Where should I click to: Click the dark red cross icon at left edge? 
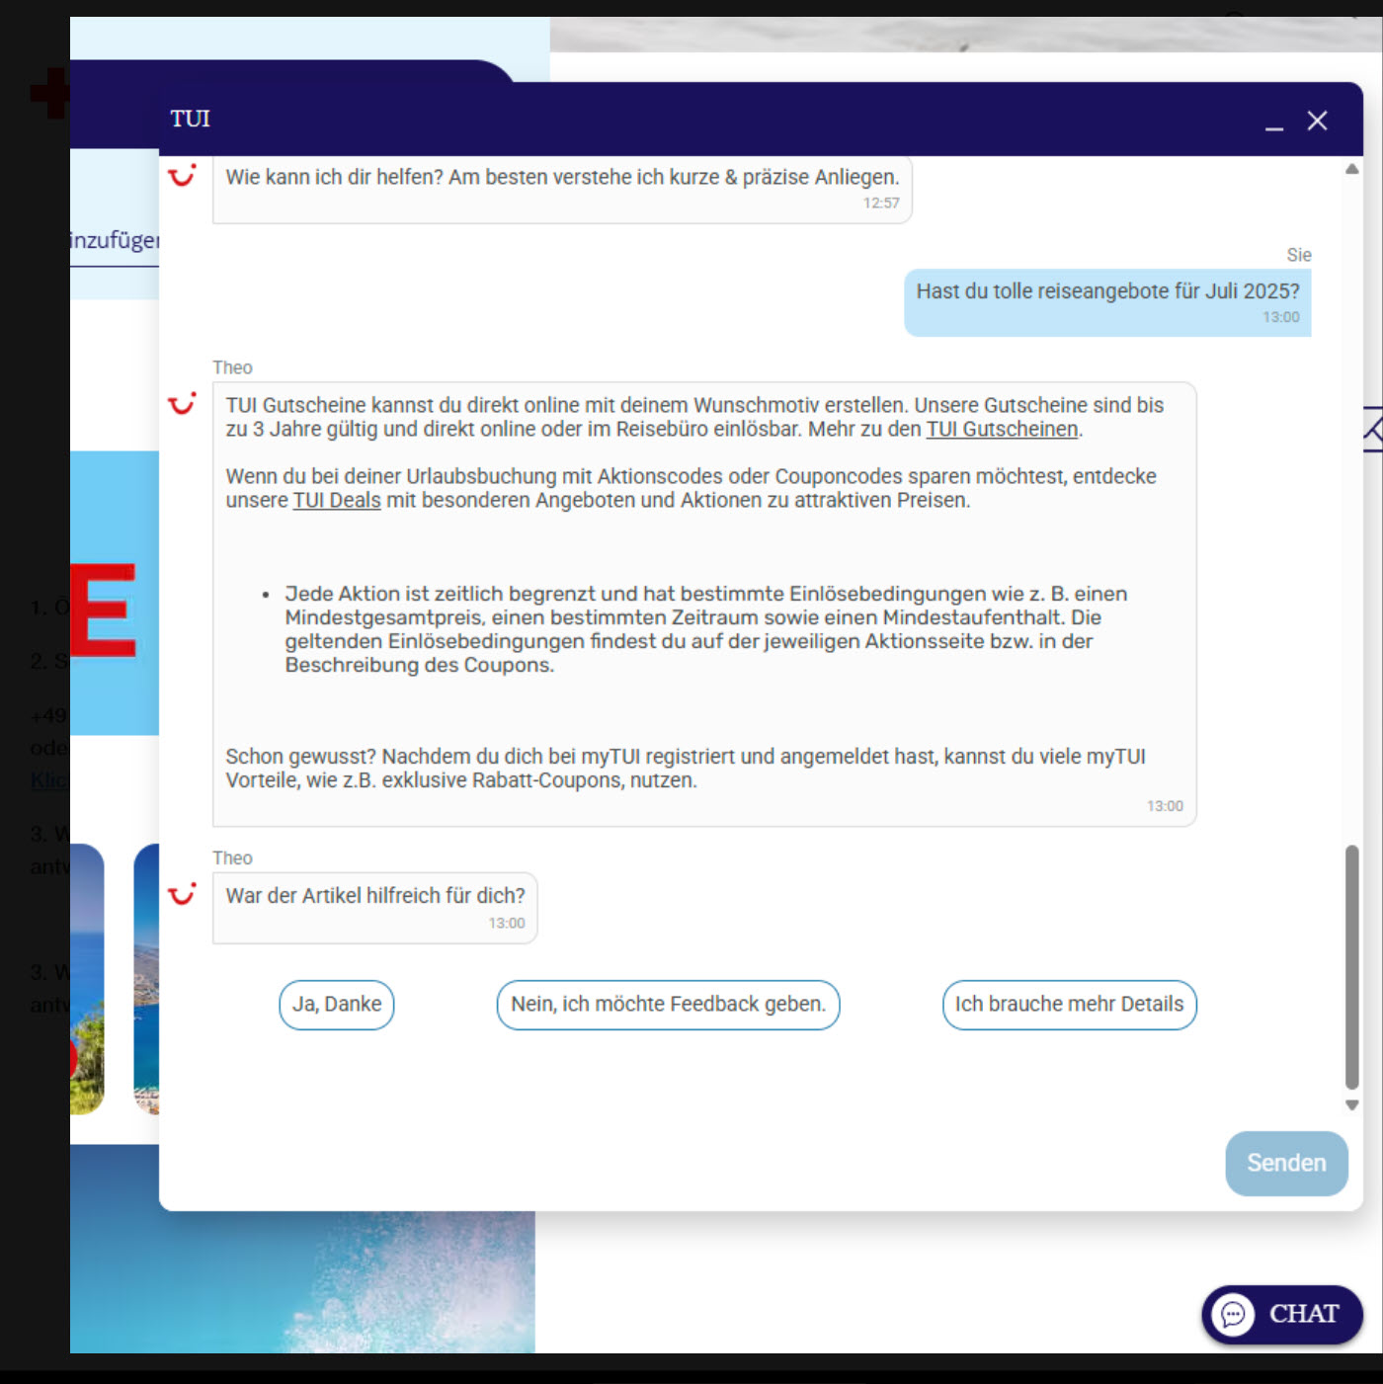tap(49, 94)
